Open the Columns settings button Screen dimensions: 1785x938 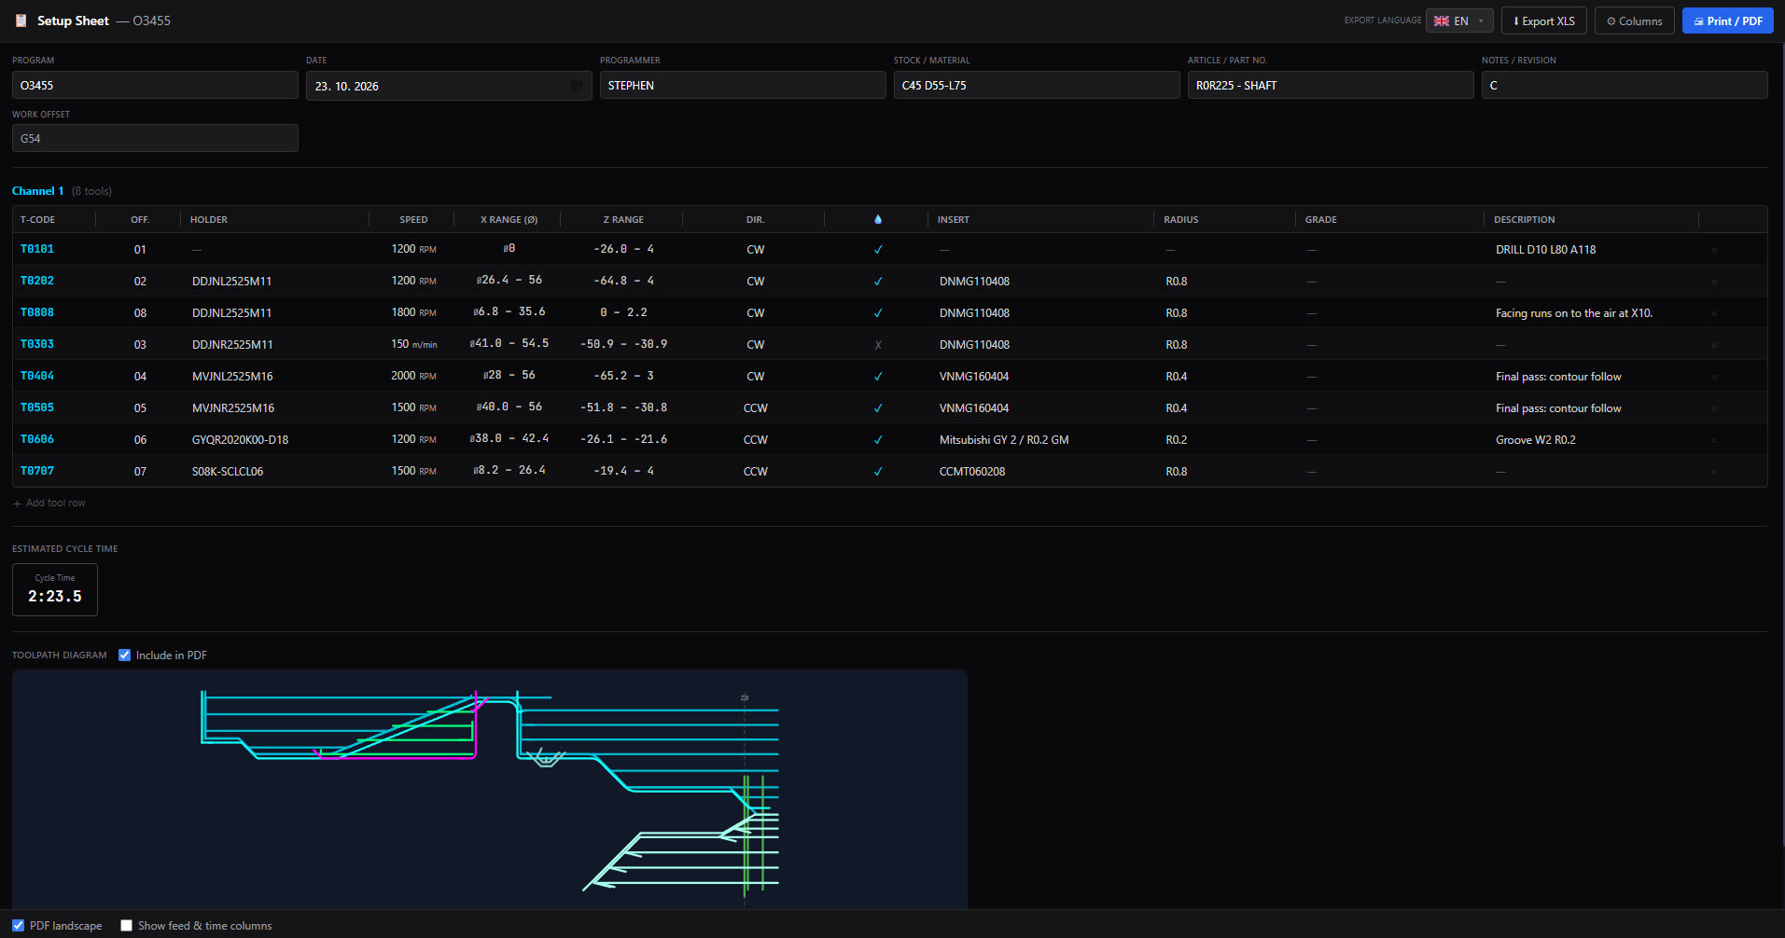[1635, 21]
